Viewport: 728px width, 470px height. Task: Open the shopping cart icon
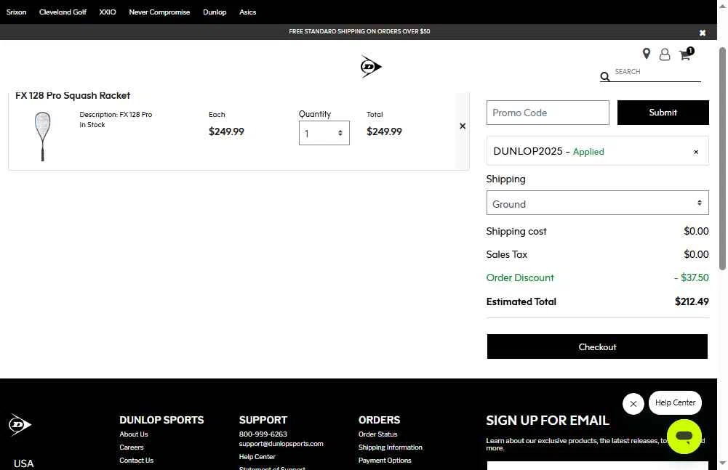point(686,54)
